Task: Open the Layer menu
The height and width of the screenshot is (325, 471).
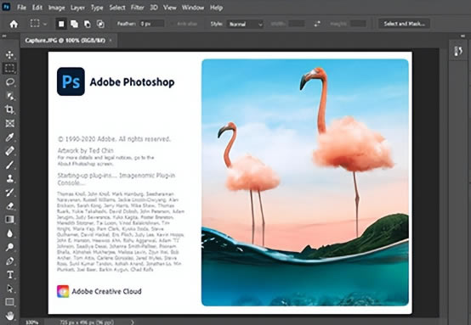Action: (x=77, y=8)
